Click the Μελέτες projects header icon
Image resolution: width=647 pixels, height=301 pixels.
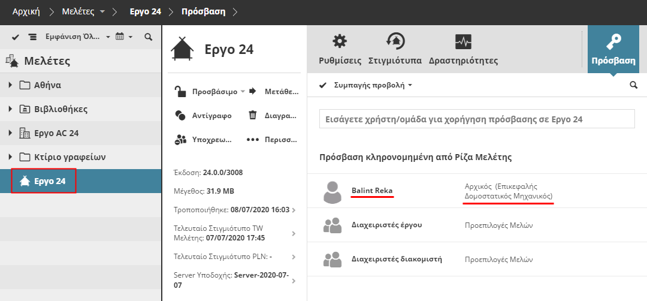click(x=12, y=61)
